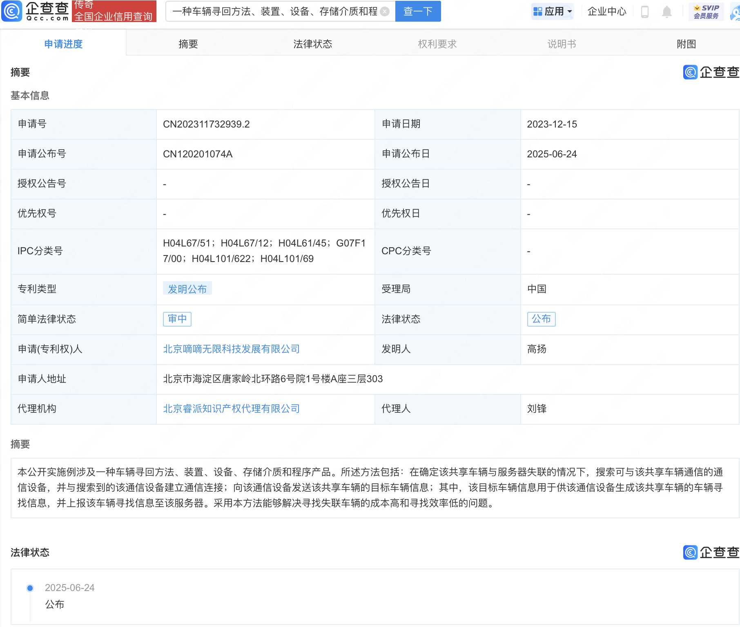Switch to the 摘要 tab
The height and width of the screenshot is (627, 740).
click(188, 44)
